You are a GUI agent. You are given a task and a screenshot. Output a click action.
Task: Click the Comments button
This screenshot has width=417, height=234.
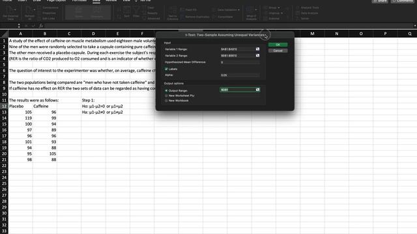[x=403, y=1]
